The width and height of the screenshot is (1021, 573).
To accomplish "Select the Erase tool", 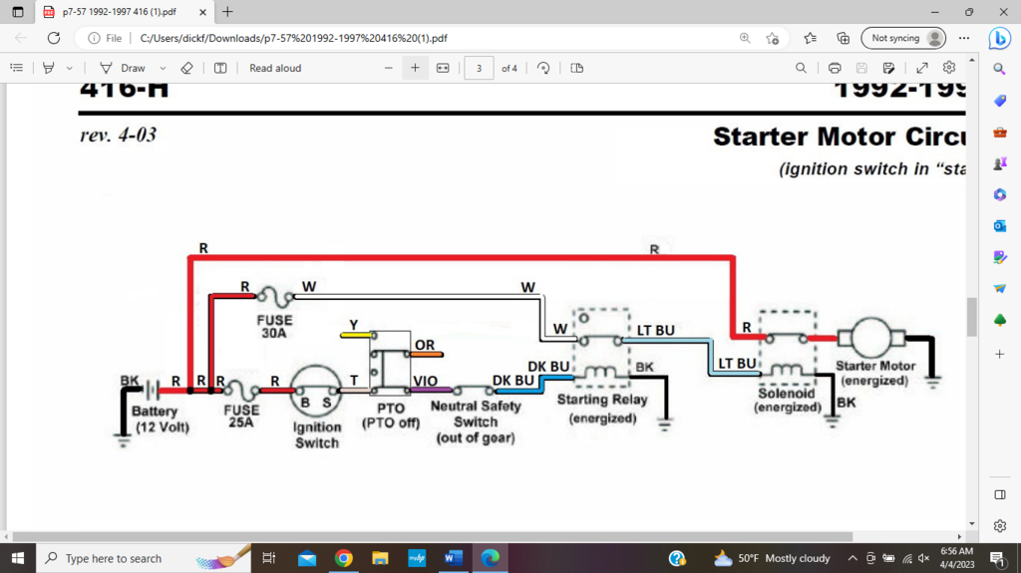I will (x=186, y=68).
